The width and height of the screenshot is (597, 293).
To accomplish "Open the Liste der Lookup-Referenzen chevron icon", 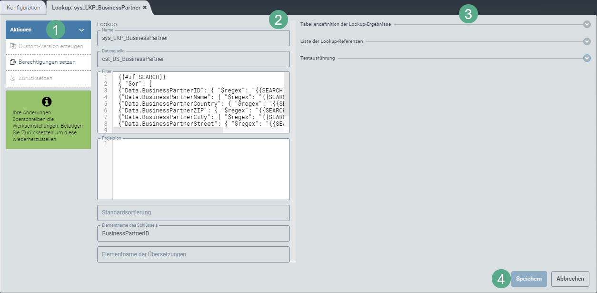I will (x=587, y=41).
